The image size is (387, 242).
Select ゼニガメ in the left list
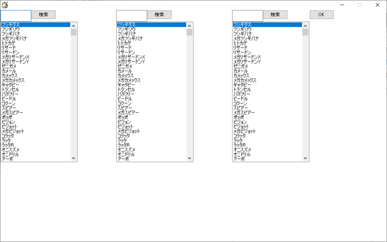35,66
